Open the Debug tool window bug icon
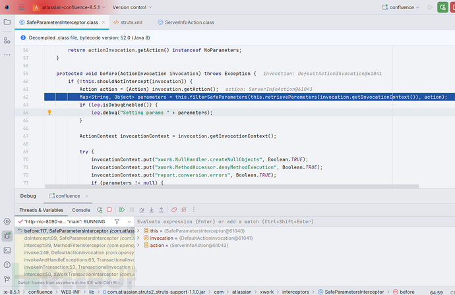Image resolution: width=455 pixels, height=295 pixels. pos(7,236)
